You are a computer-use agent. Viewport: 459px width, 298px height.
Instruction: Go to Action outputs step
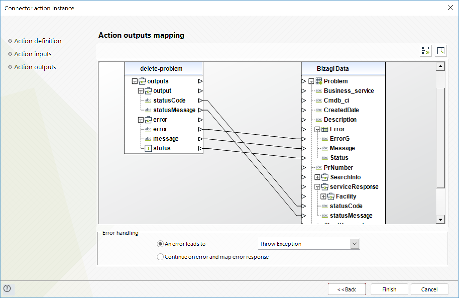point(35,67)
